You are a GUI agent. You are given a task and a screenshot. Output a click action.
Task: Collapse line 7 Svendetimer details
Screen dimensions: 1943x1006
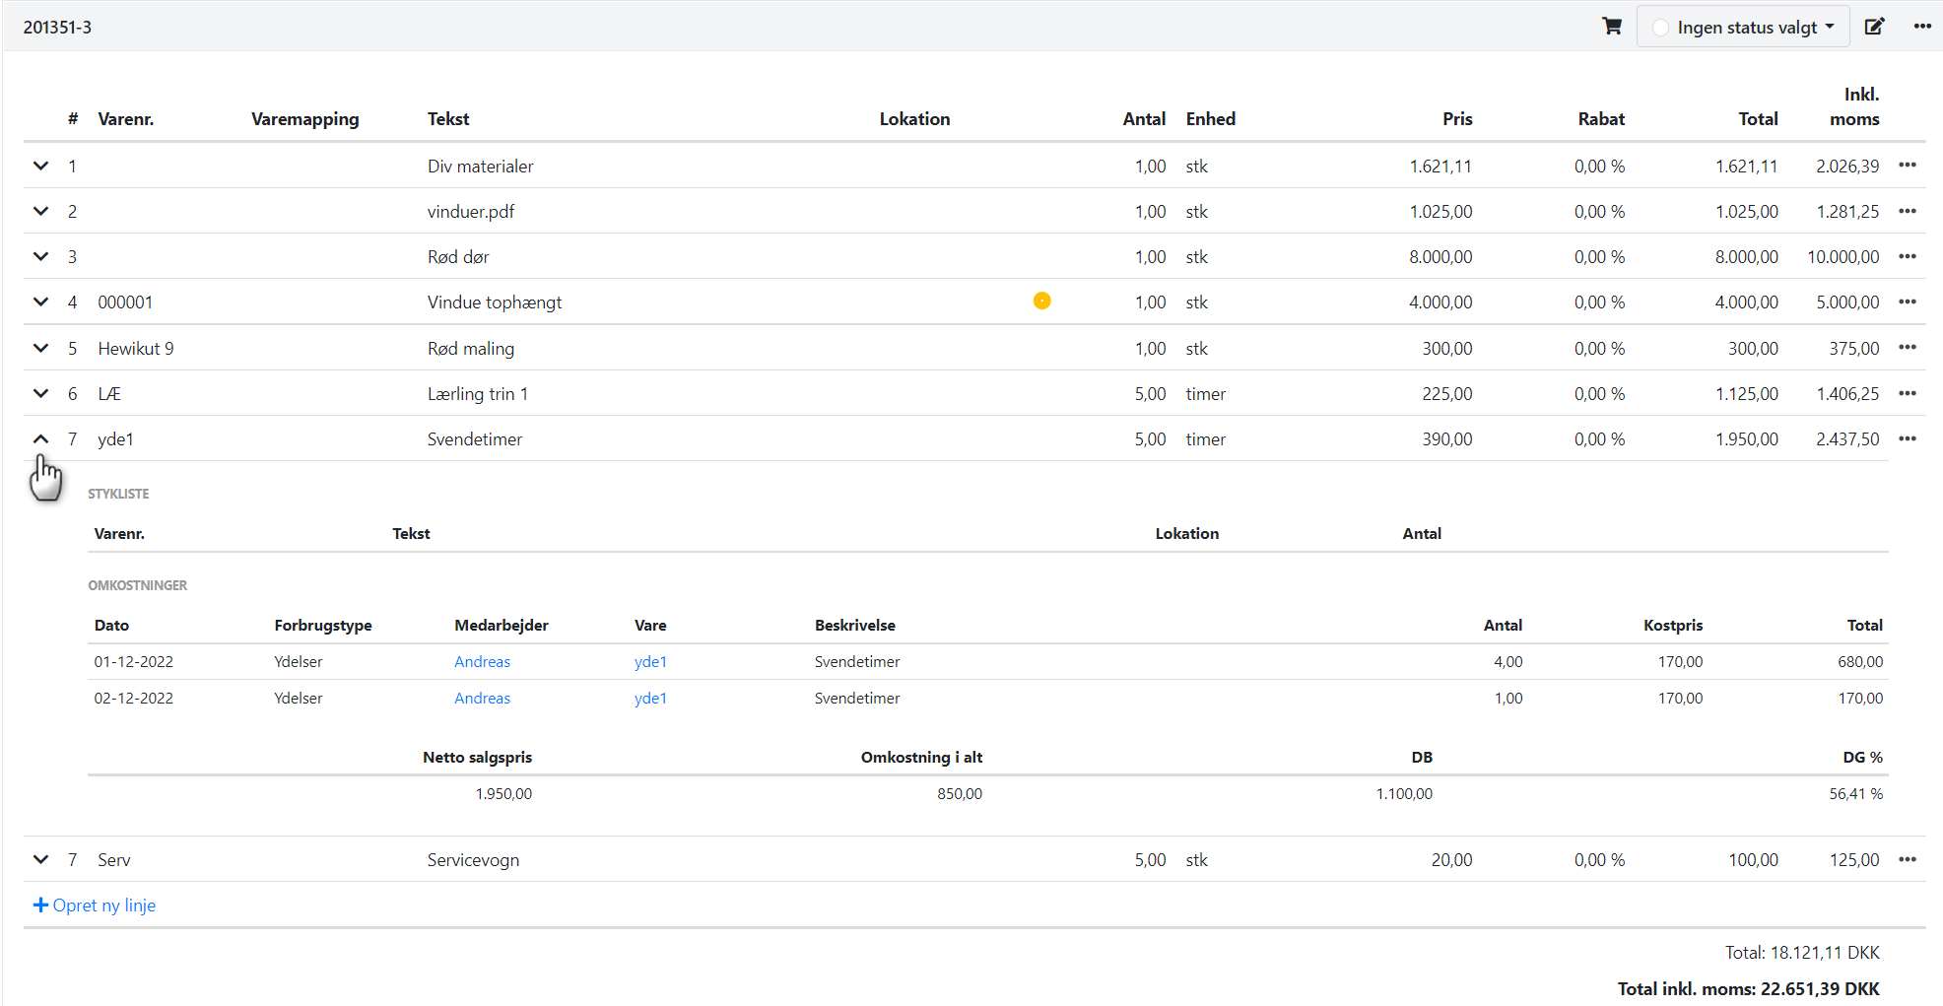coord(40,439)
